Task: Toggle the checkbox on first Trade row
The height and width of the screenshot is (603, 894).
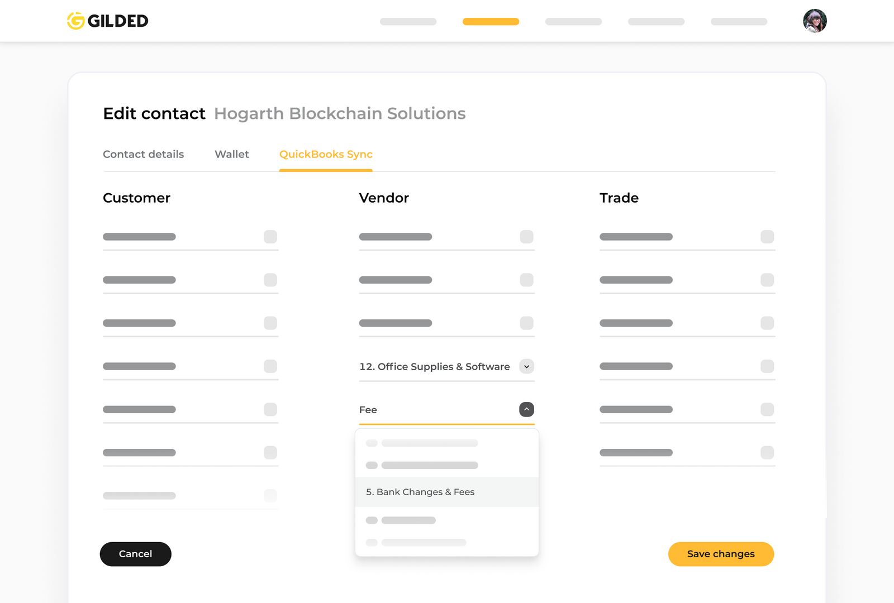Action: [768, 237]
